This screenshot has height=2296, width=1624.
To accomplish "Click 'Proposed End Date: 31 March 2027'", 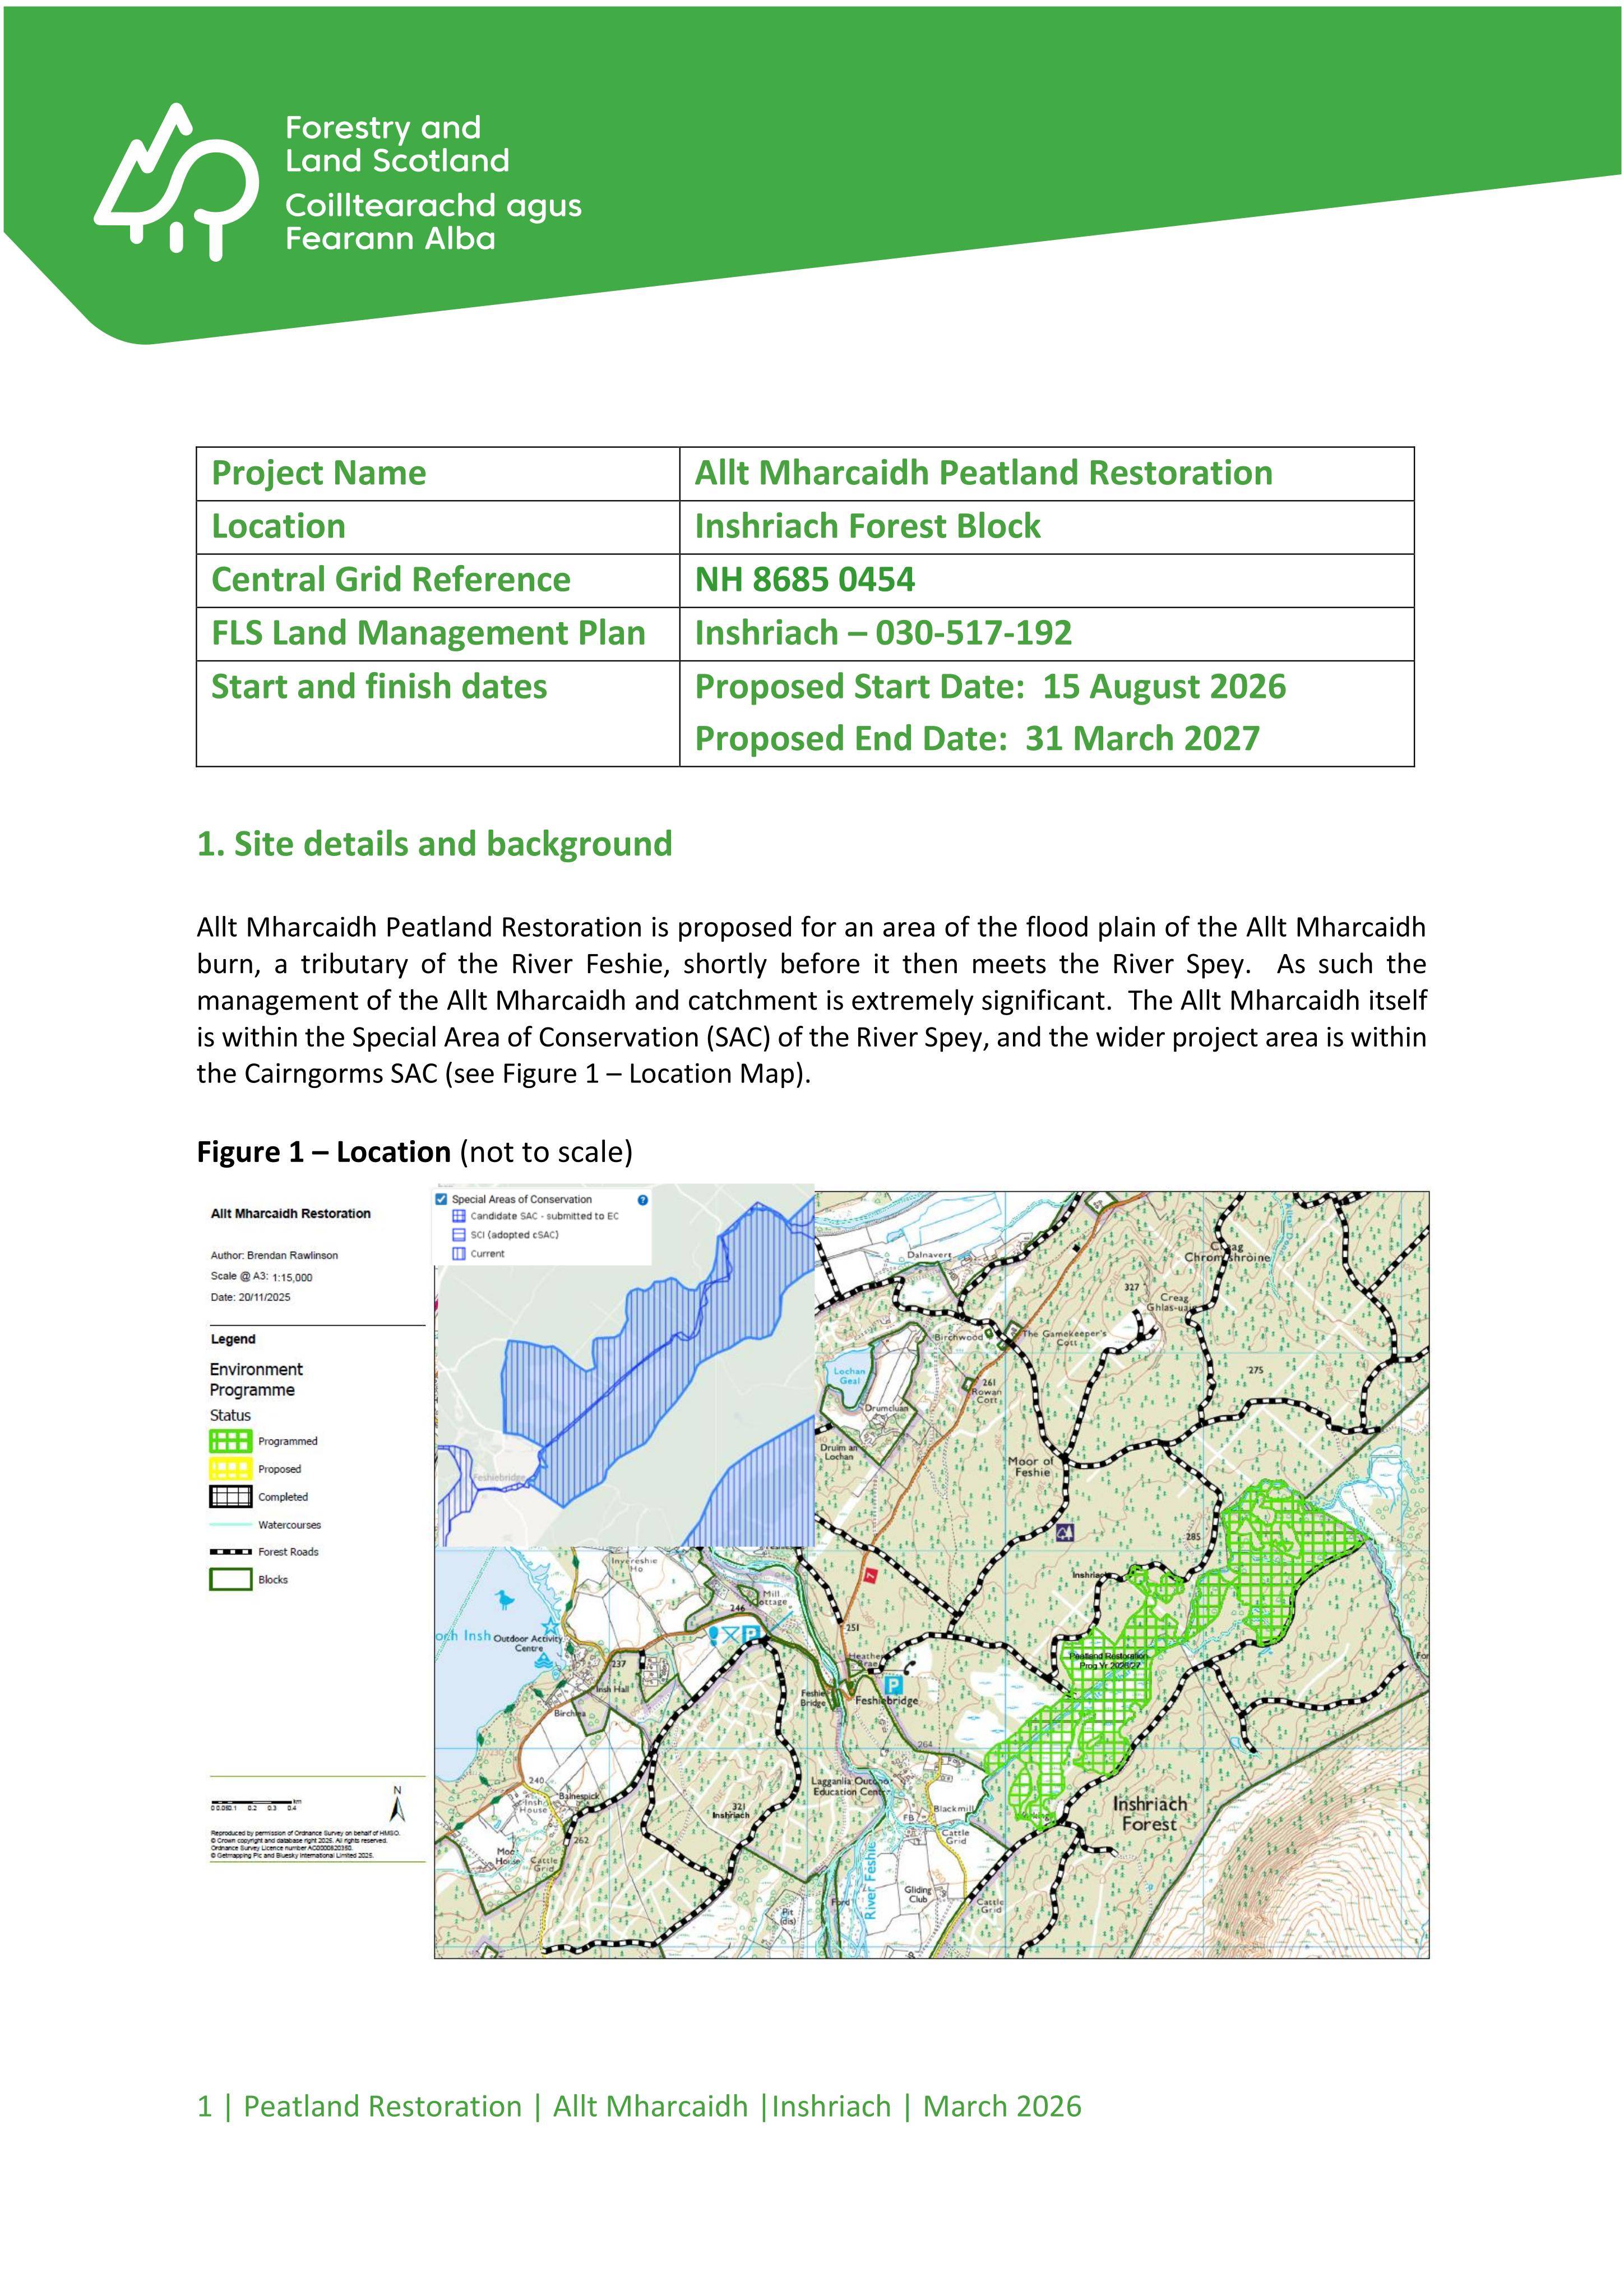I will tap(977, 739).
